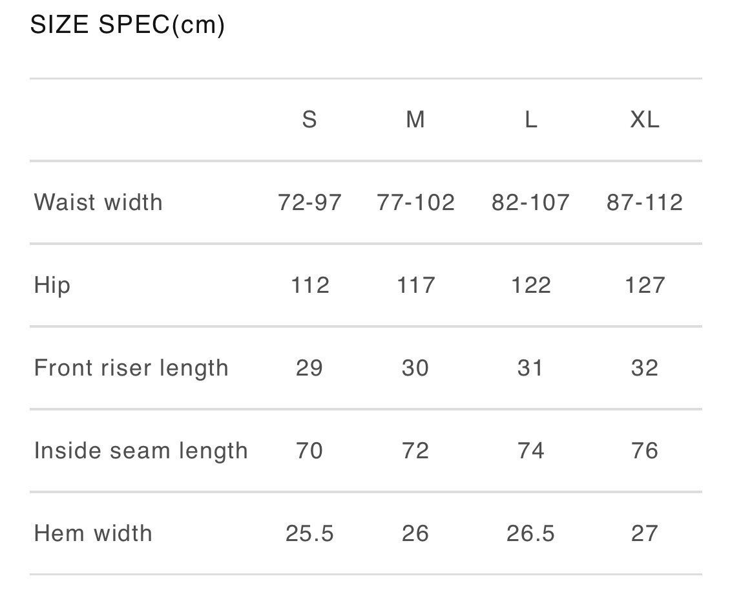Image resolution: width=741 pixels, height=596 pixels.
Task: Click inside seam value 72 for M
Action: (415, 451)
